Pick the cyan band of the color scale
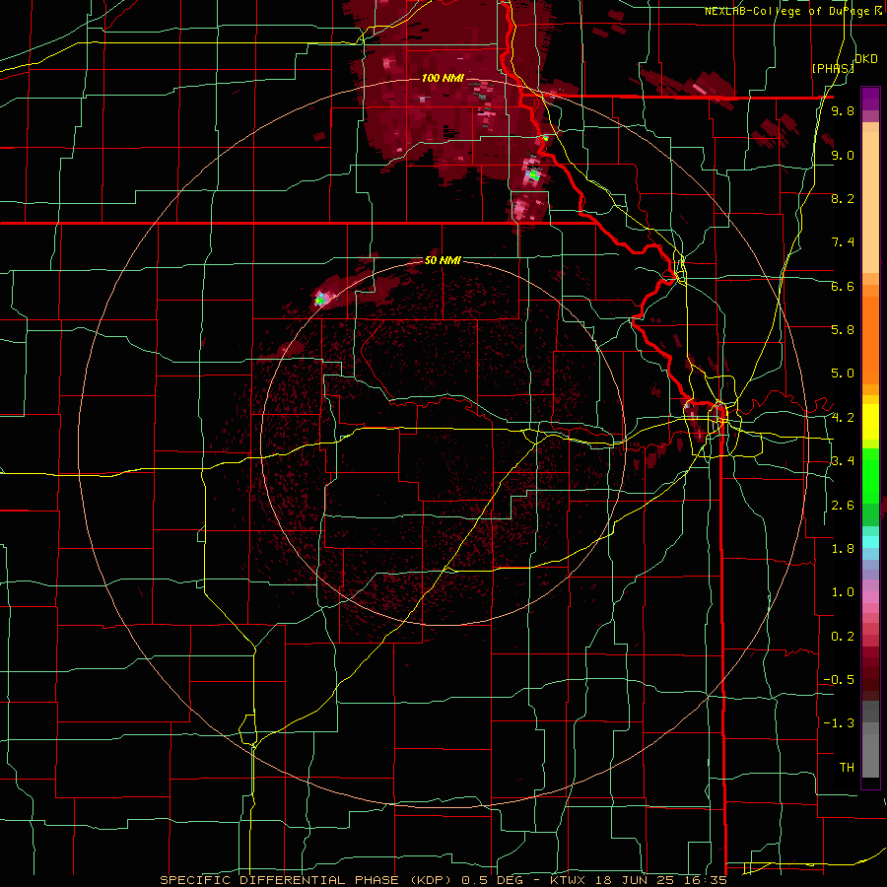 pos(870,542)
